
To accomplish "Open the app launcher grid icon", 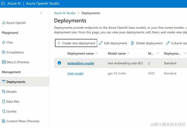I will 3,3.
